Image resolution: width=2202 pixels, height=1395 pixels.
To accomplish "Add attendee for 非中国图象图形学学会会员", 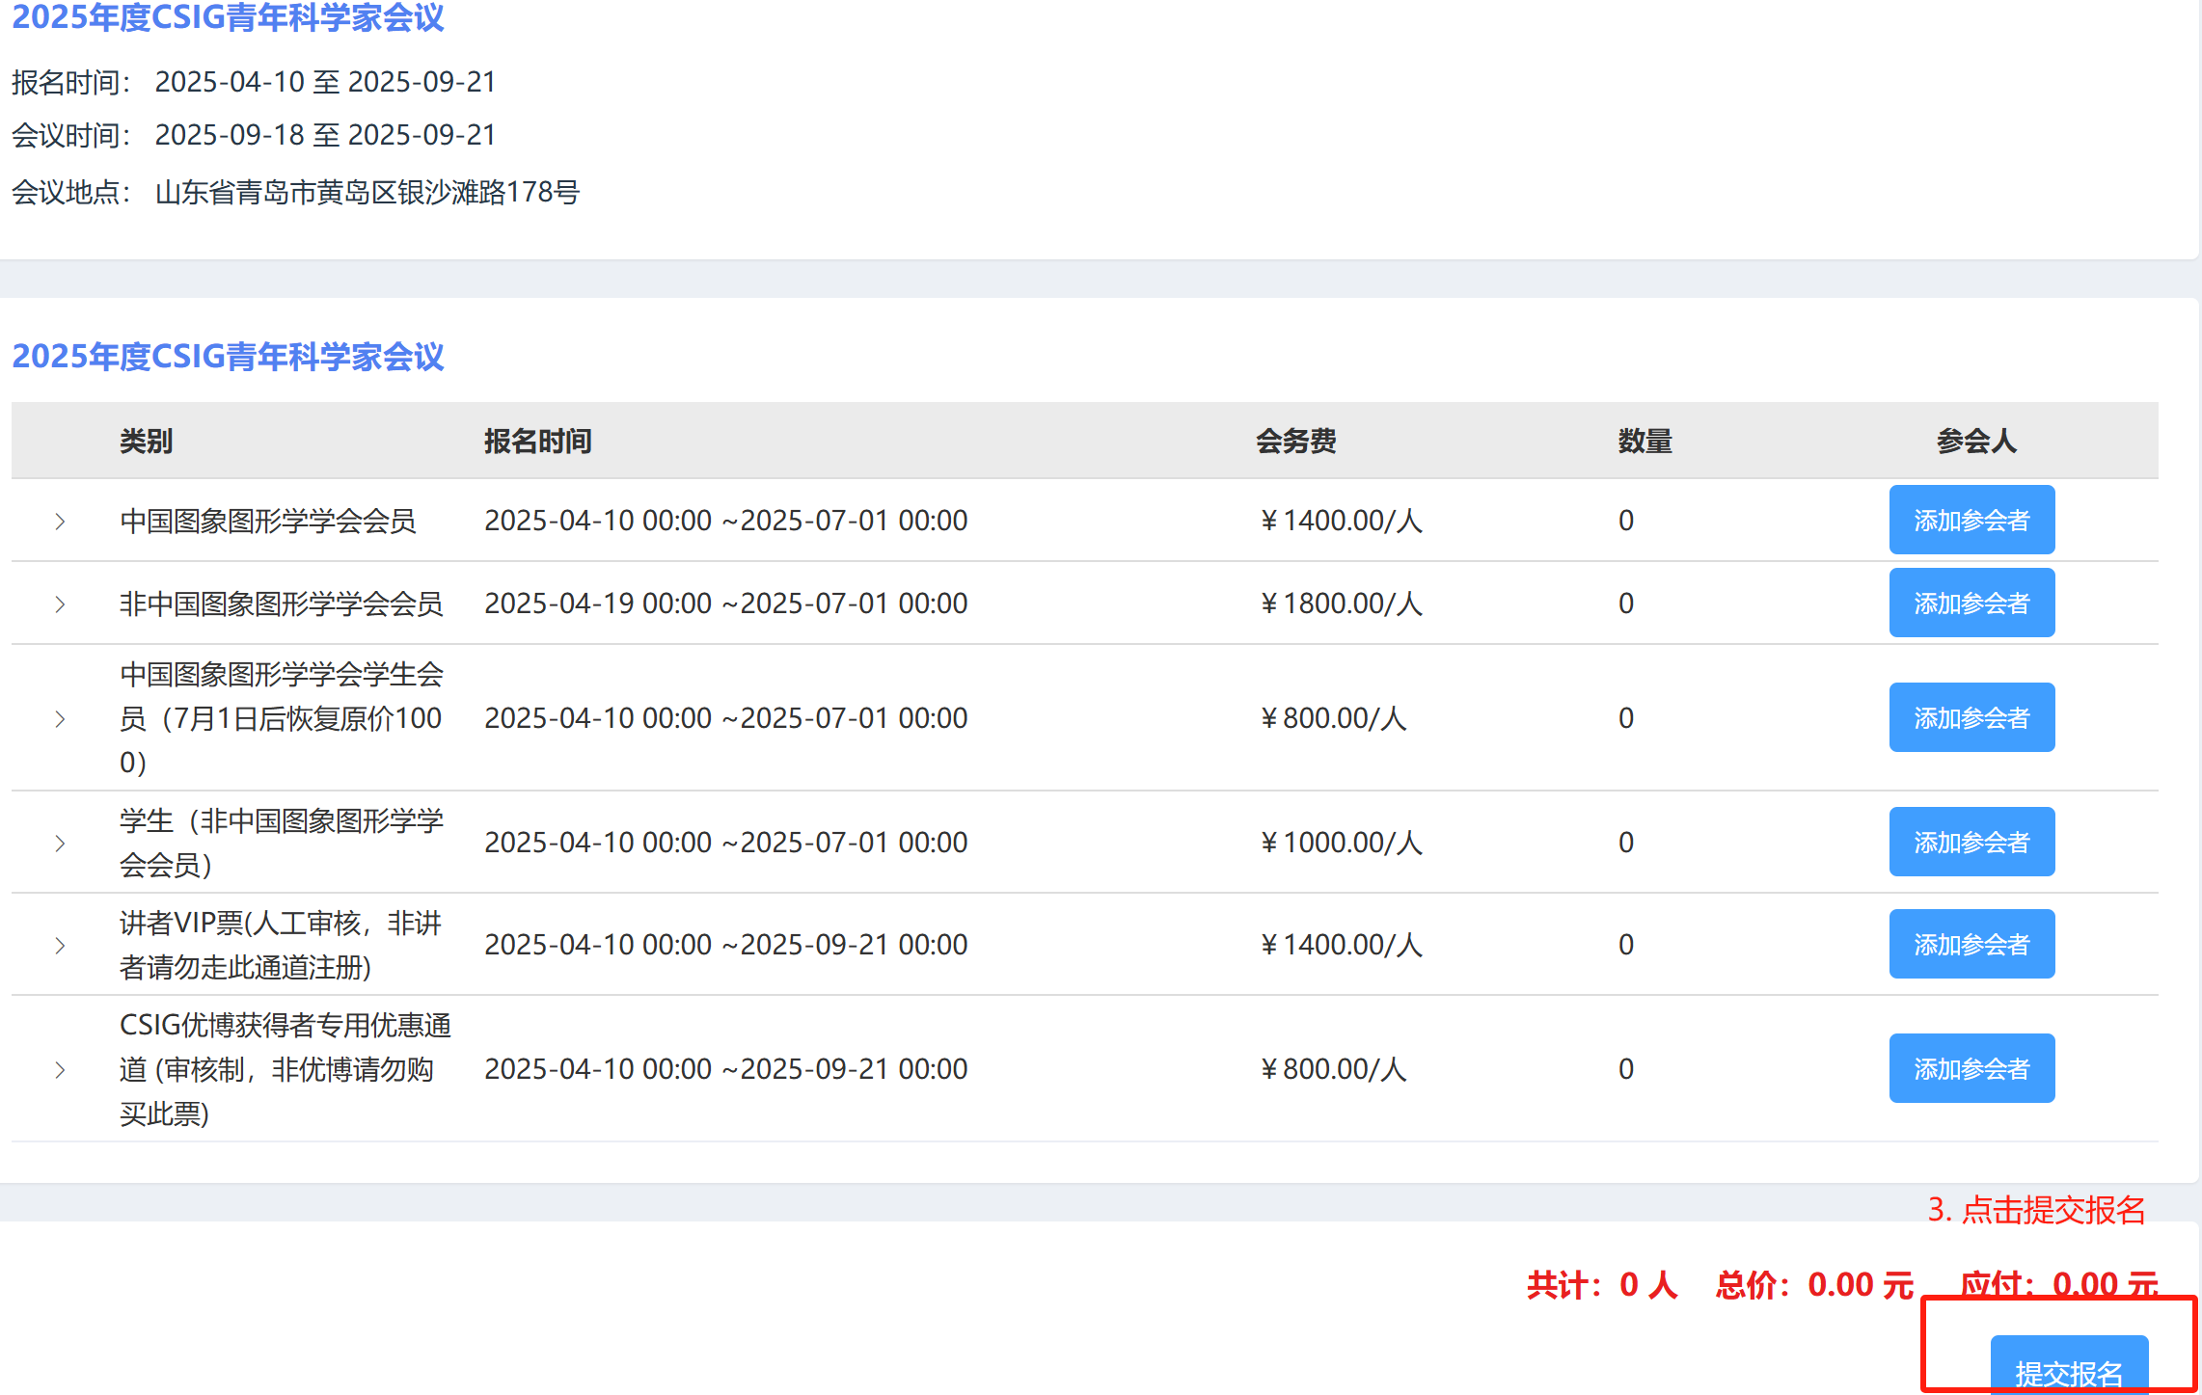I will (1971, 604).
